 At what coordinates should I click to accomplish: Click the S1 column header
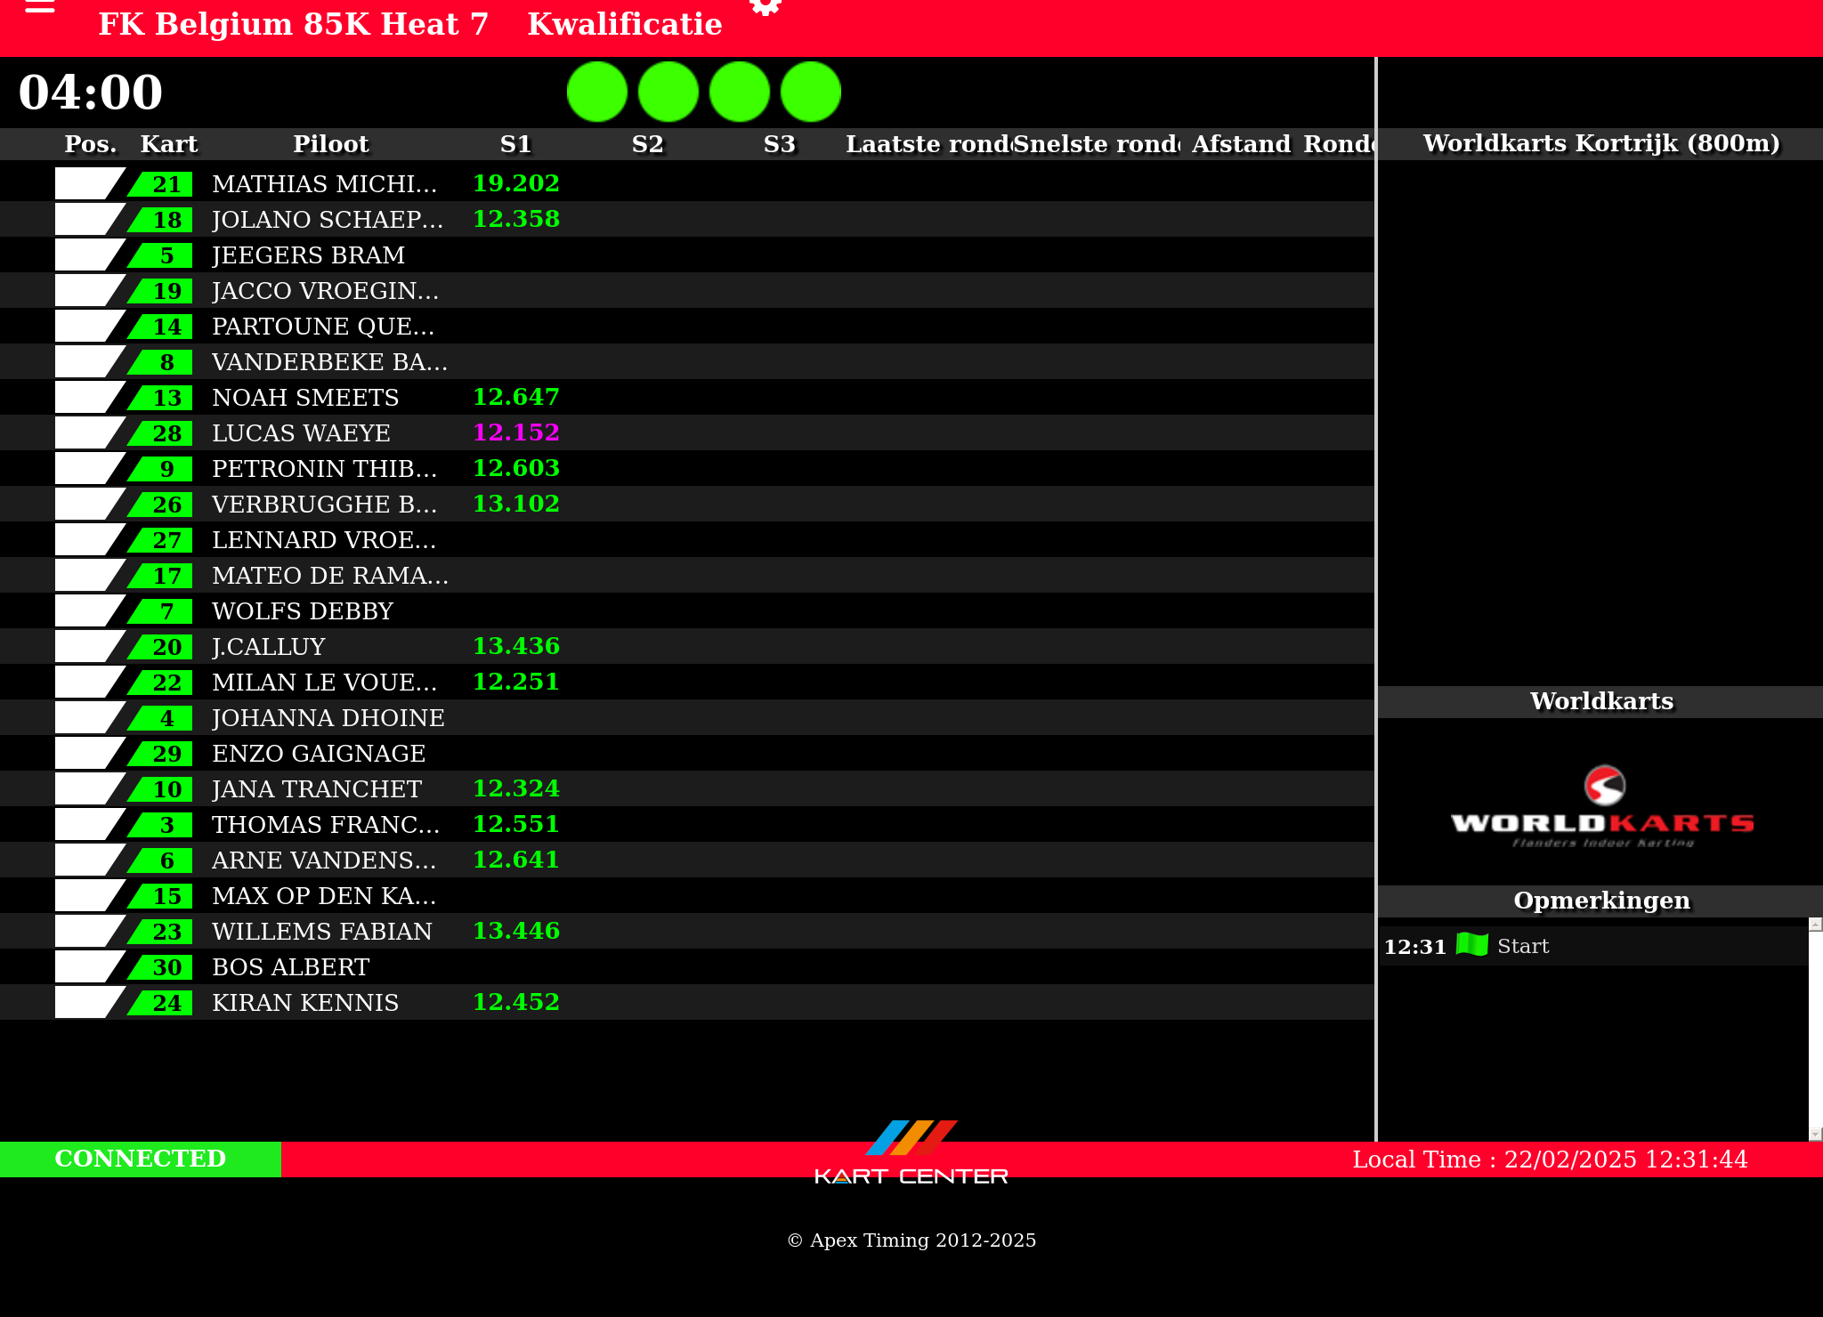(515, 144)
